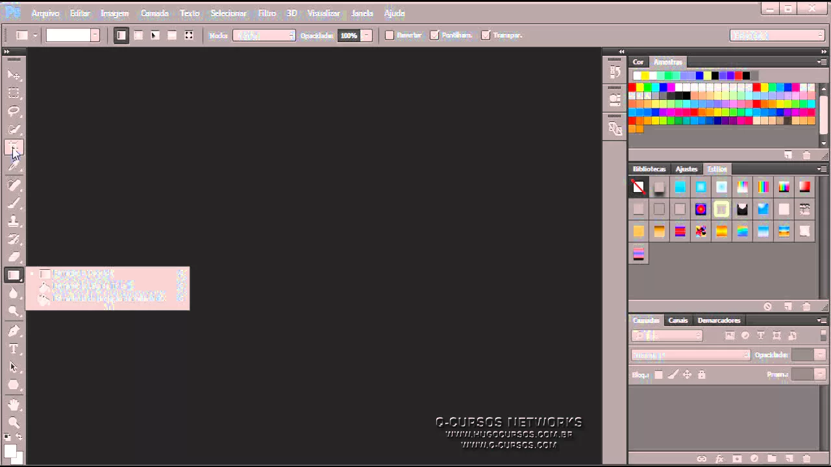Open Layers panel Opacidade dropdown arrow
Viewport: 831px width, 467px height.
pos(820,355)
